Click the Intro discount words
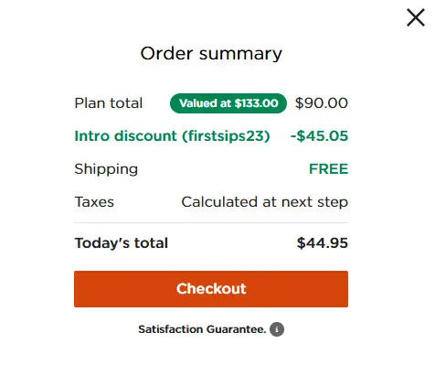Viewport: 435px width, 365px height. [x=125, y=136]
